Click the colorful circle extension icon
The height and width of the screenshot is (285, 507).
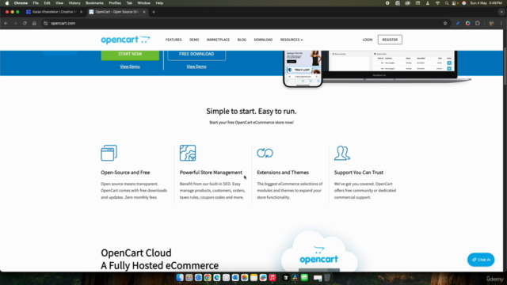pyautogui.click(x=468, y=23)
